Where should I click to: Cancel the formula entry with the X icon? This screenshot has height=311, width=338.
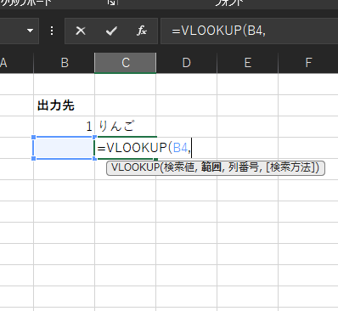pos(81,31)
